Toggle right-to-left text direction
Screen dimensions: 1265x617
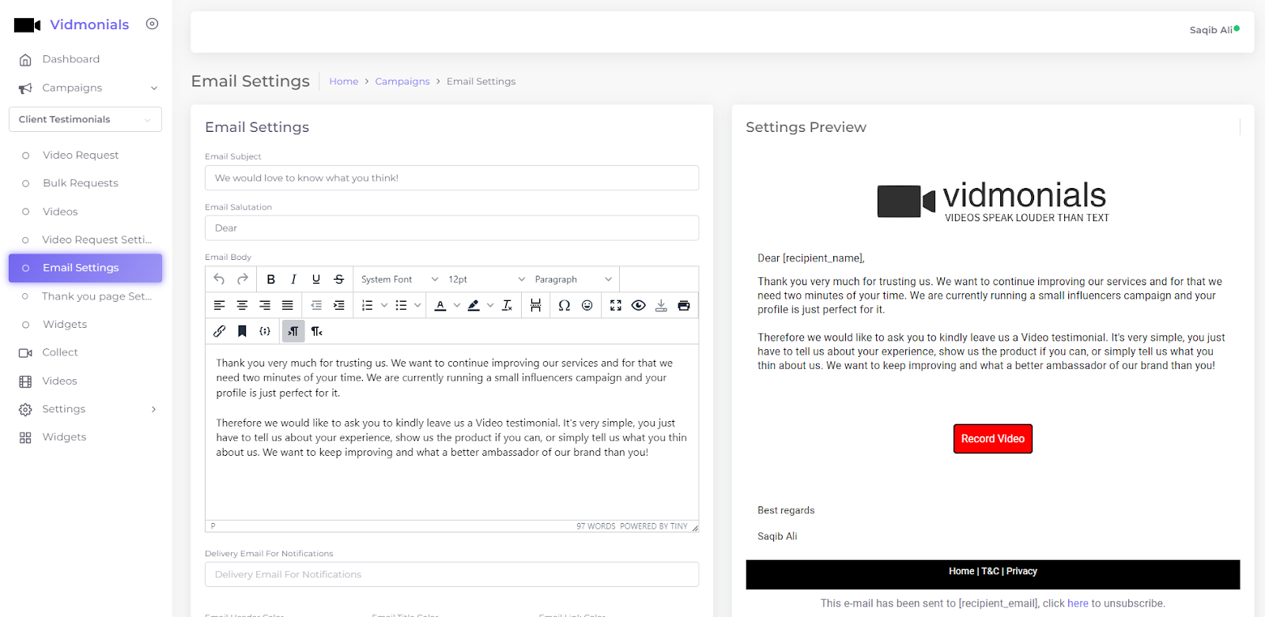click(x=316, y=332)
